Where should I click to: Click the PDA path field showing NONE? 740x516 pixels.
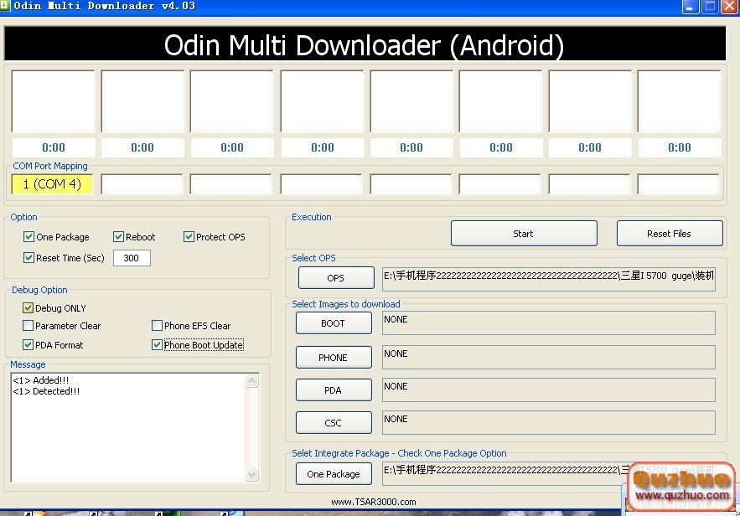549,390
